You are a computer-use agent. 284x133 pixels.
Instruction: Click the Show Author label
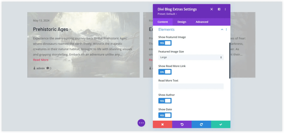pyautogui.click(x=167, y=95)
